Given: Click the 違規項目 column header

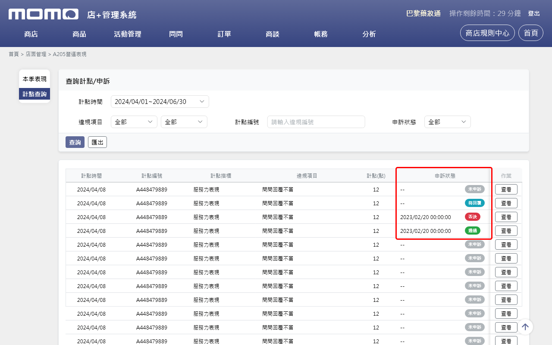Looking at the screenshot, I should 307,176.
